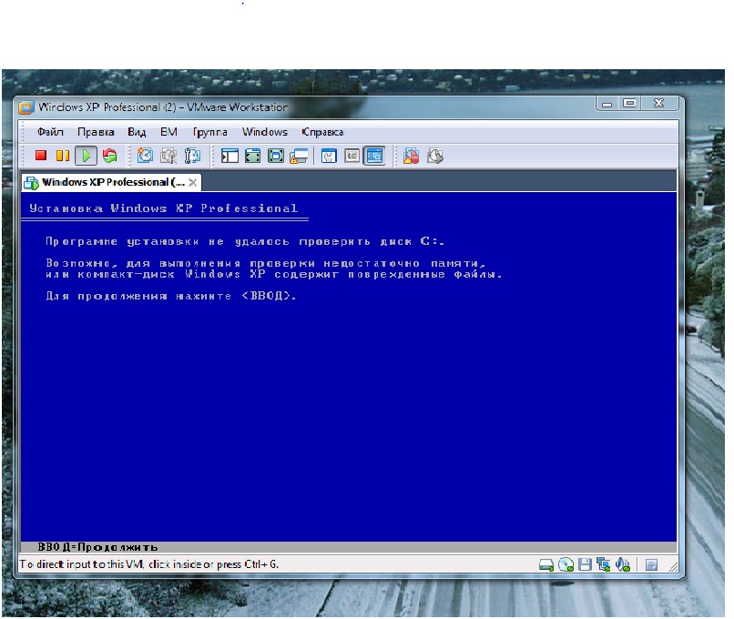Open the Группа menu
734x619 pixels.
point(210,132)
